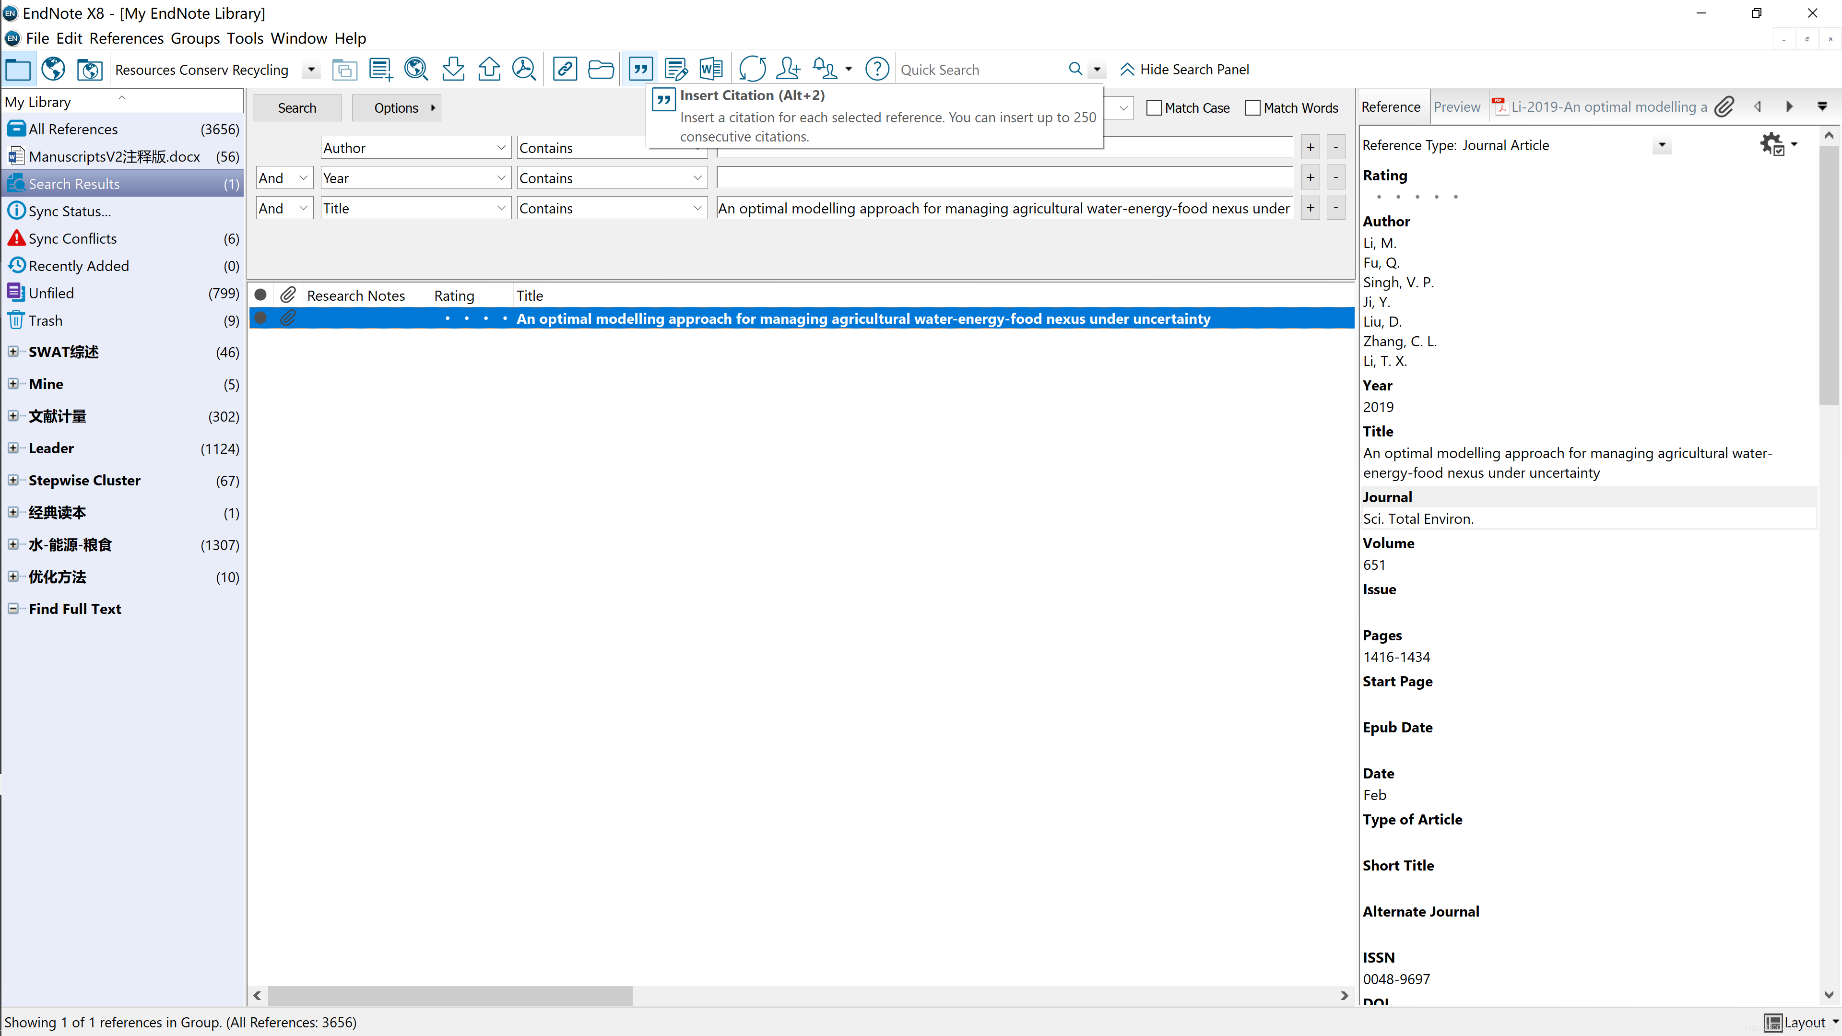Click the Export upload-arrow icon

pos(489,70)
